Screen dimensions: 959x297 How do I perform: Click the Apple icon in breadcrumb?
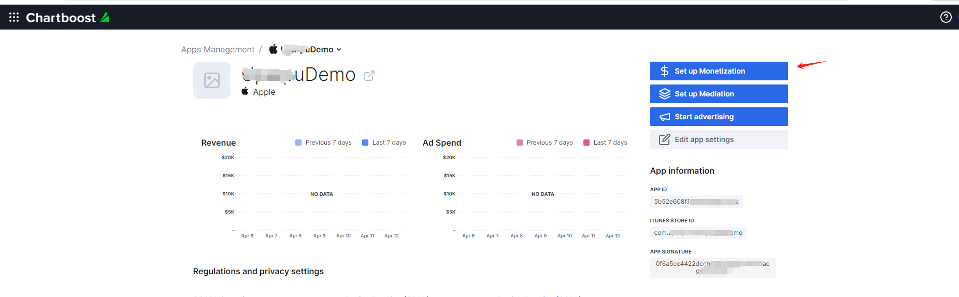[273, 49]
